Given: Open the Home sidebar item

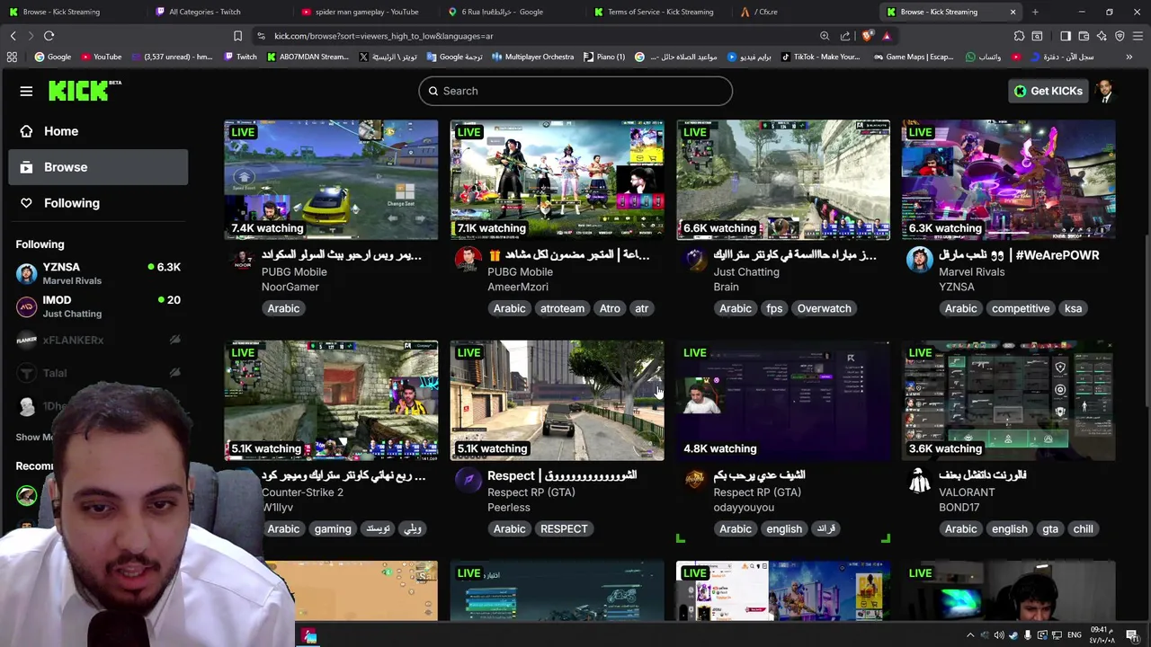Looking at the screenshot, I should click(x=98, y=131).
